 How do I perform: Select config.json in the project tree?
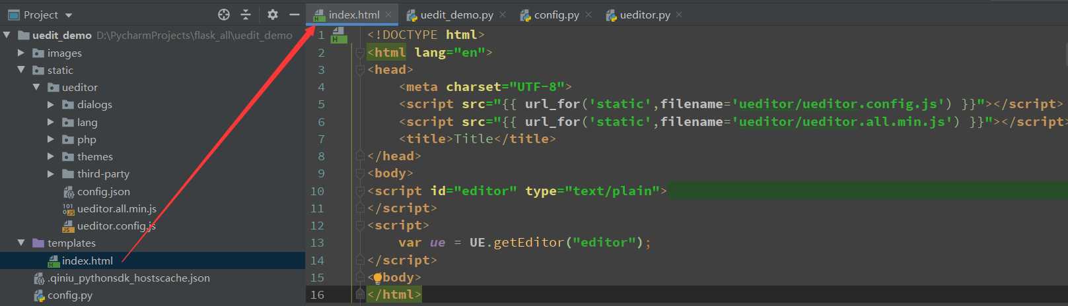point(104,191)
